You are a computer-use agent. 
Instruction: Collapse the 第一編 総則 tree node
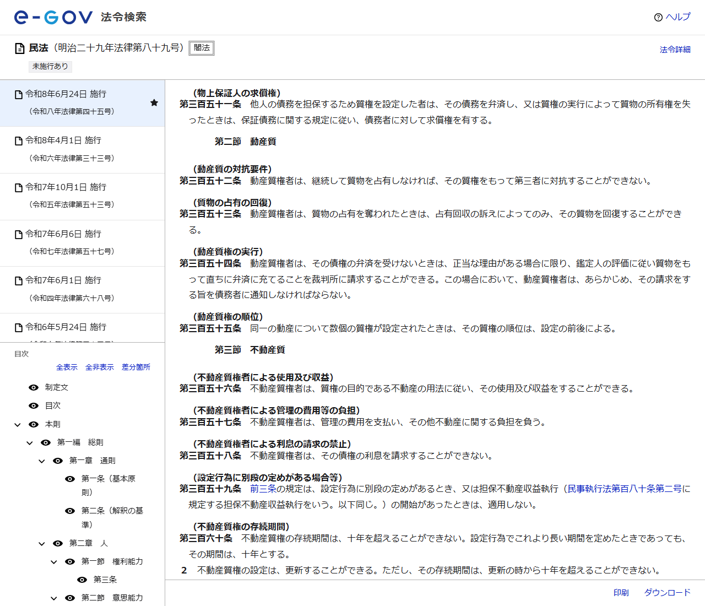[30, 443]
